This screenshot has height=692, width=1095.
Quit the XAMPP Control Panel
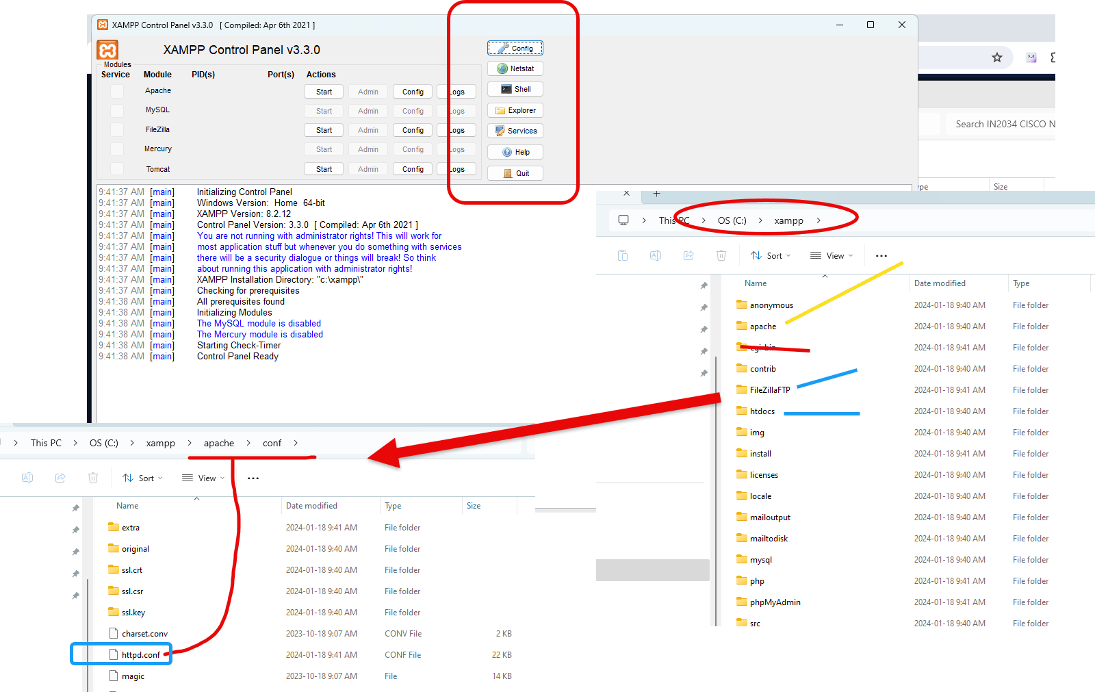[x=515, y=173]
